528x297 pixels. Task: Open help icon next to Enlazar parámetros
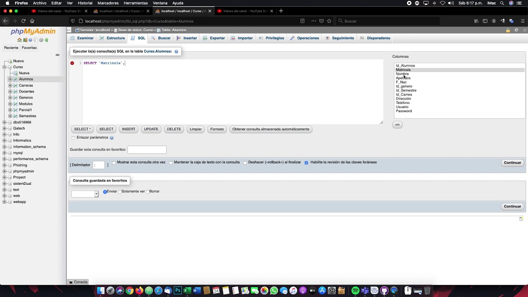point(111,138)
